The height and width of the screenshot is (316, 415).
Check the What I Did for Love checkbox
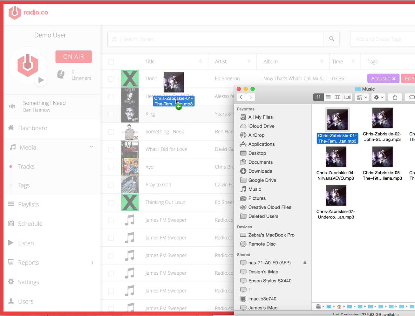click(111, 149)
